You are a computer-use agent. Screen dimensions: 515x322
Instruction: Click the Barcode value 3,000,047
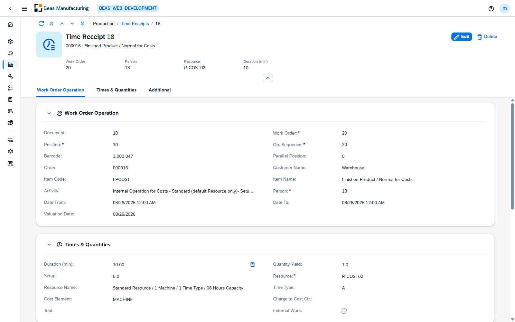click(123, 156)
